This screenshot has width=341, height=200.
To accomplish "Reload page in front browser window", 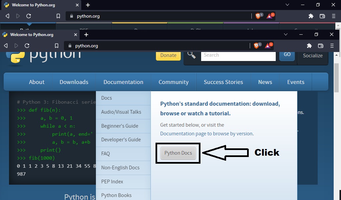I will pyautogui.click(x=27, y=46).
